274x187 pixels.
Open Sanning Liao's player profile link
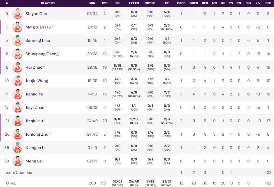pyautogui.click(x=38, y=40)
